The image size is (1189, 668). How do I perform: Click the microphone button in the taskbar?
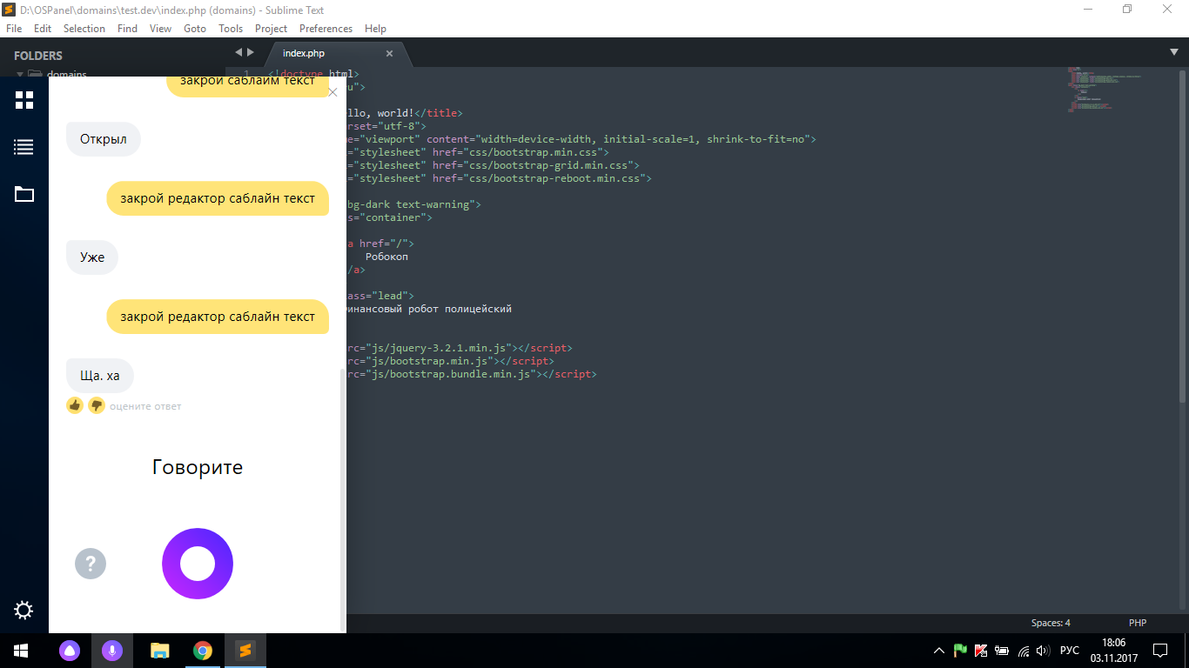[x=111, y=651]
